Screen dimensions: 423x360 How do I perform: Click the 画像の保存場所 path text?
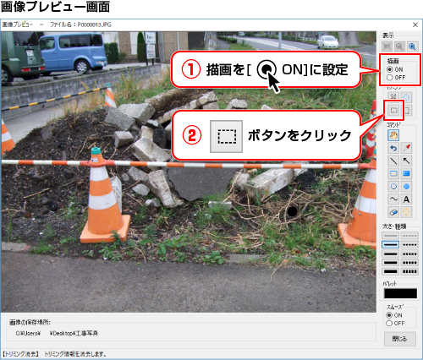coord(57,333)
